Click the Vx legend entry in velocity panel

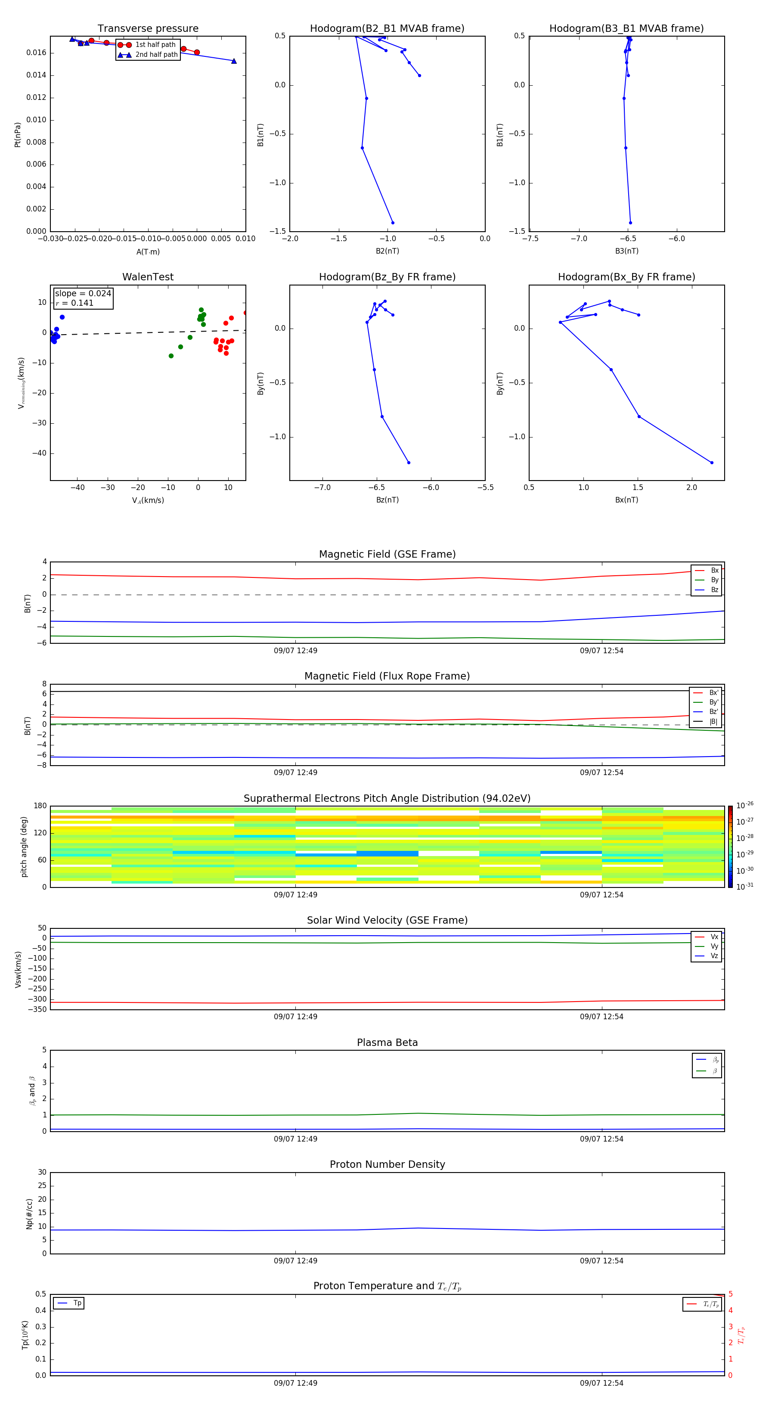click(x=707, y=937)
